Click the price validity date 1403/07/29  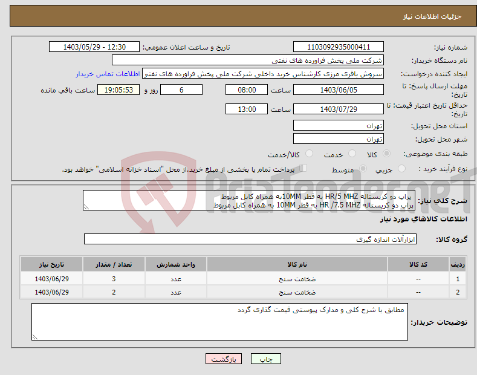pyautogui.click(x=339, y=109)
